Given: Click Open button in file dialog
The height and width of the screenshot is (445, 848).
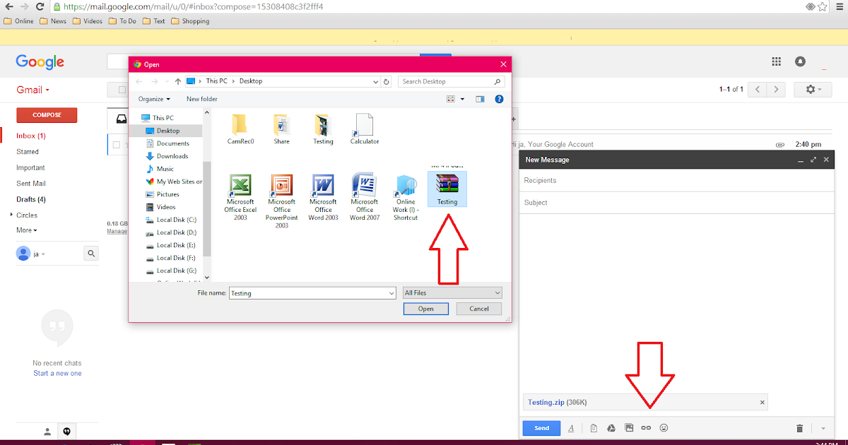Looking at the screenshot, I should 425,309.
